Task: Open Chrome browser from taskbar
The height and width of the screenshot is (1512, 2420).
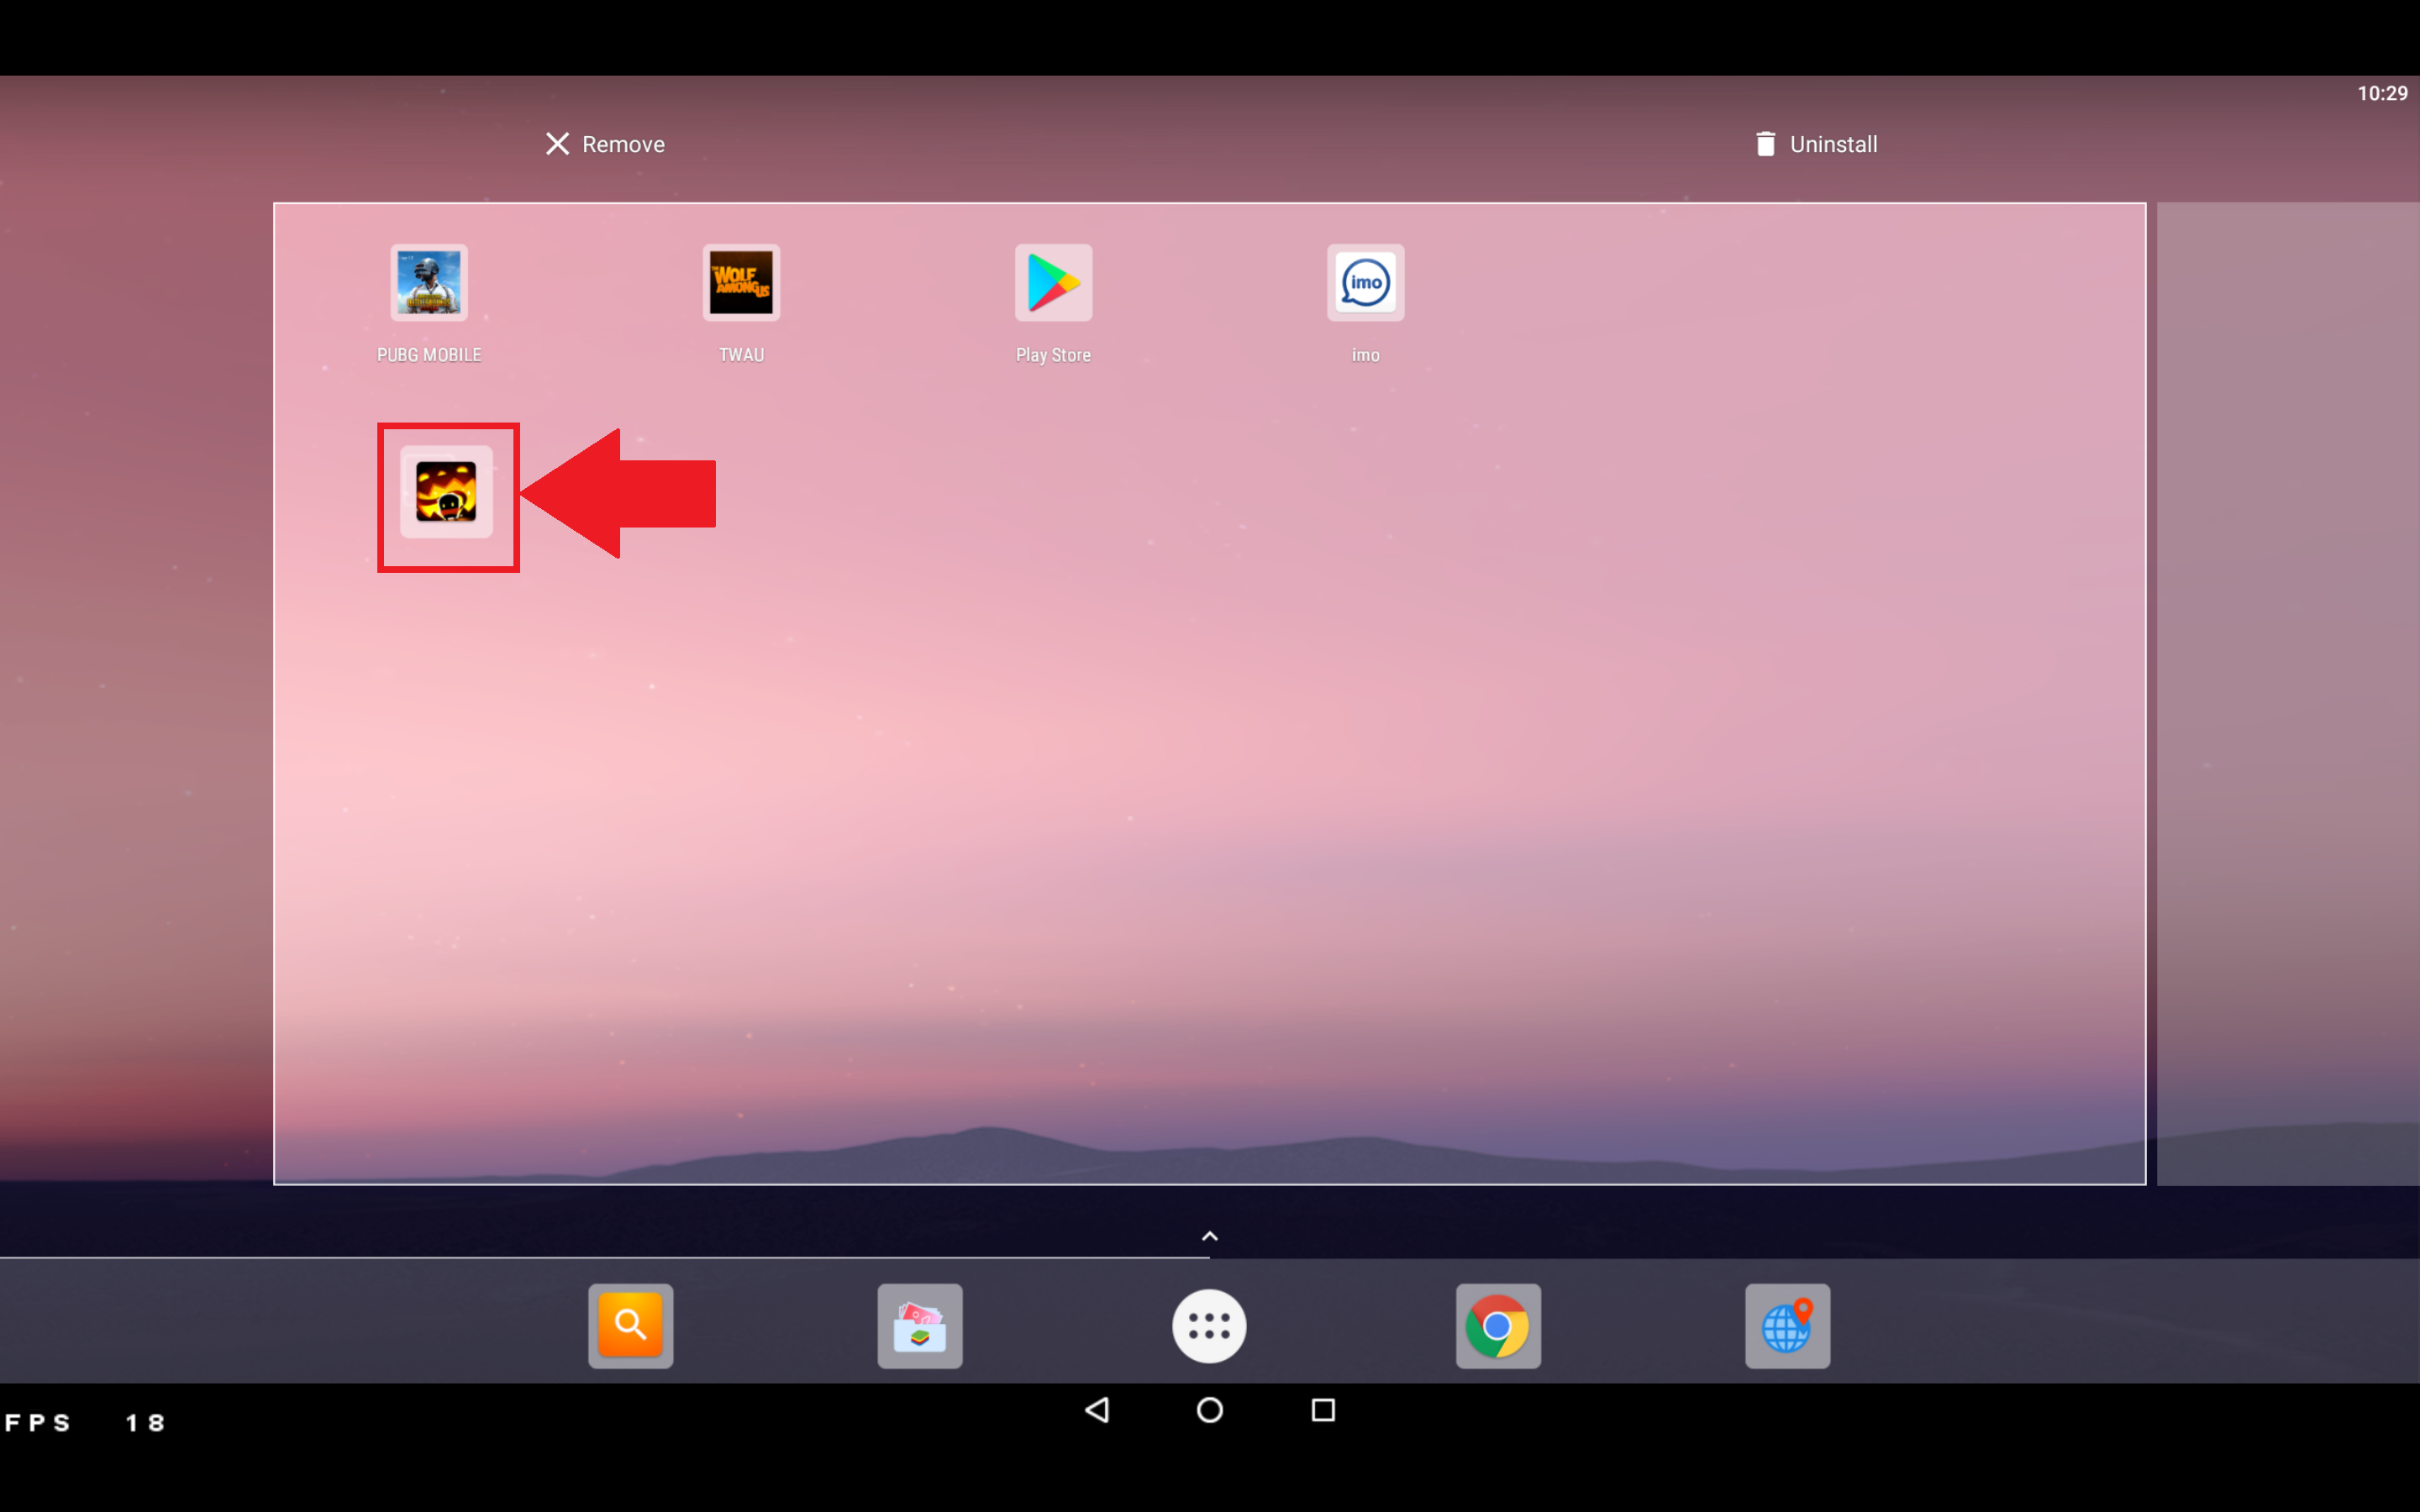Action: [x=1498, y=1324]
